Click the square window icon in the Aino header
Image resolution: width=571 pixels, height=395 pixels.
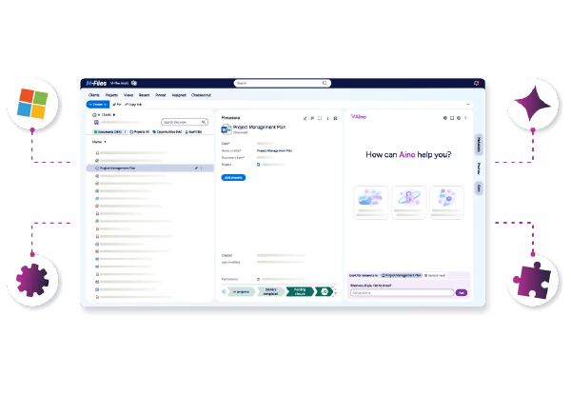tap(452, 118)
